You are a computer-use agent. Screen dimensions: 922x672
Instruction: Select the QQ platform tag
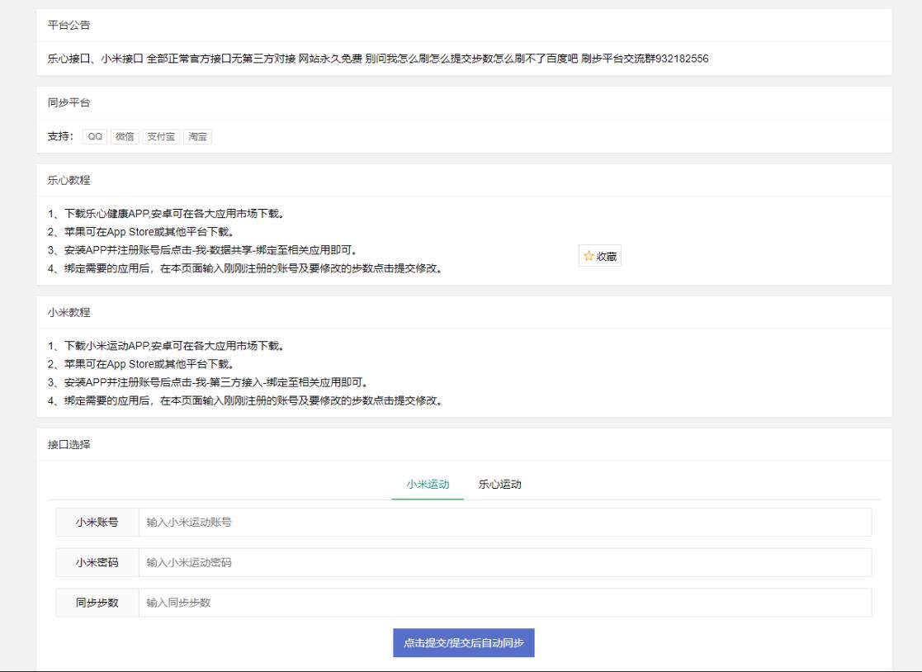95,137
